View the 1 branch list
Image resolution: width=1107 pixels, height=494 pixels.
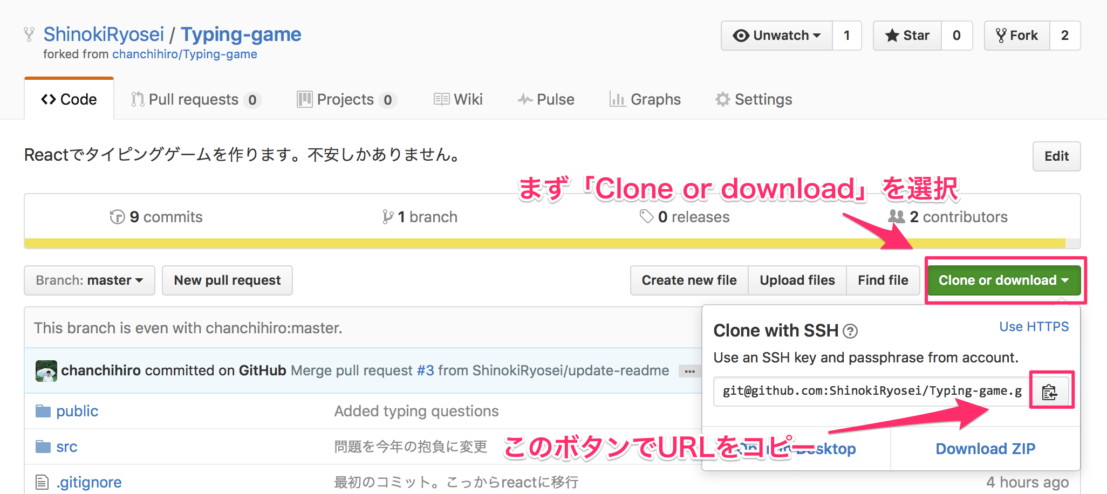[x=420, y=217]
